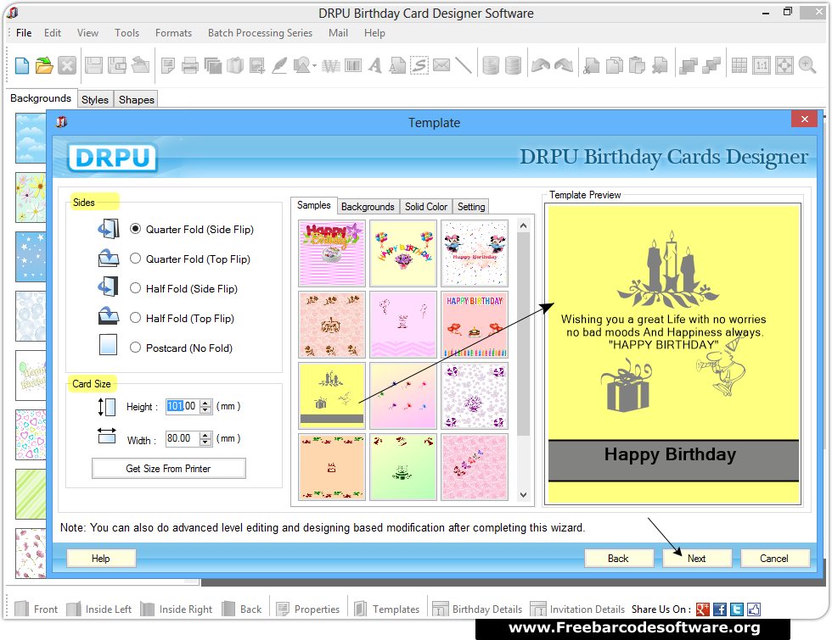The width and height of the screenshot is (832, 640).
Task: Open the Batch Processing Series menu
Action: (260, 33)
